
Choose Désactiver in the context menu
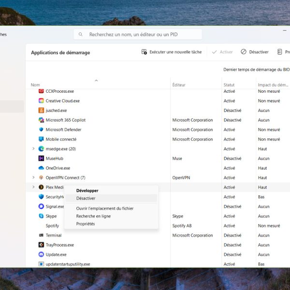pyautogui.click(x=111, y=198)
